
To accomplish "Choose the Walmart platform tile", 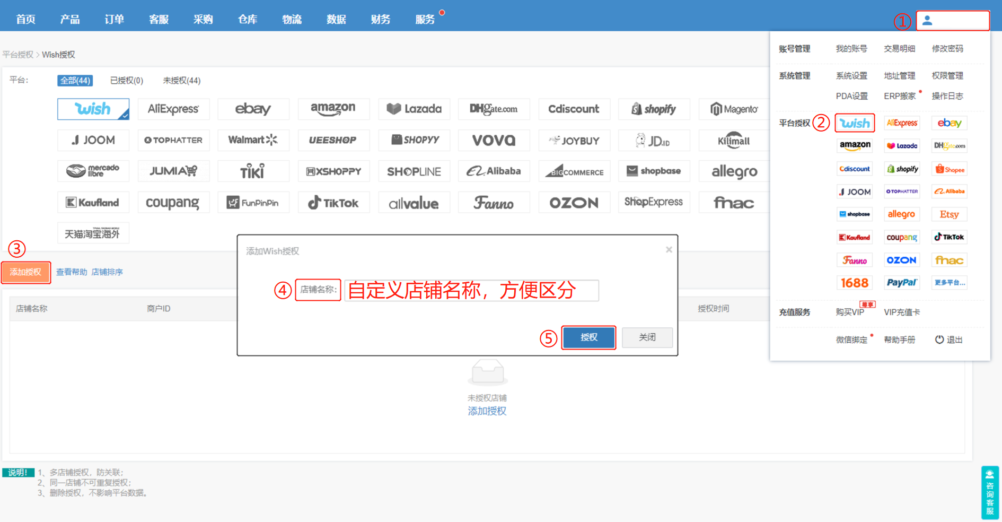I will tap(253, 140).
